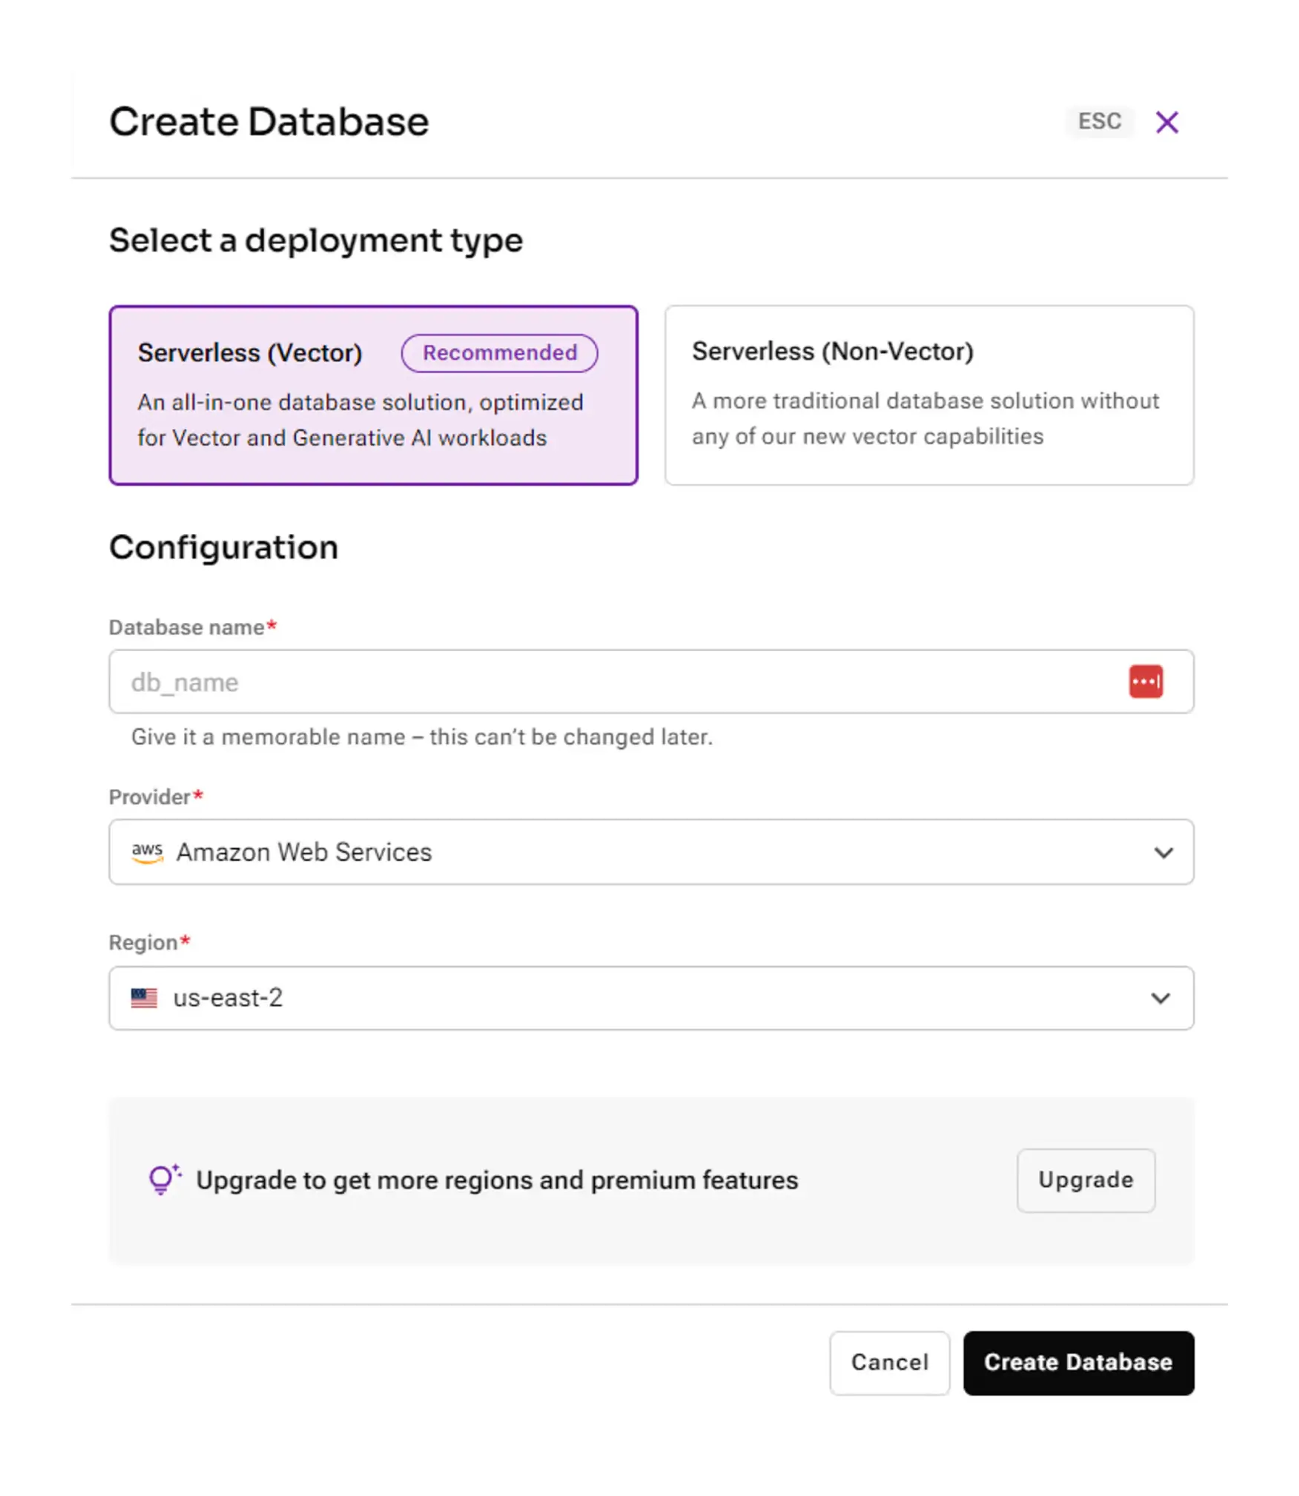
Task: Close dialog with purple X icon
Action: click(1166, 122)
